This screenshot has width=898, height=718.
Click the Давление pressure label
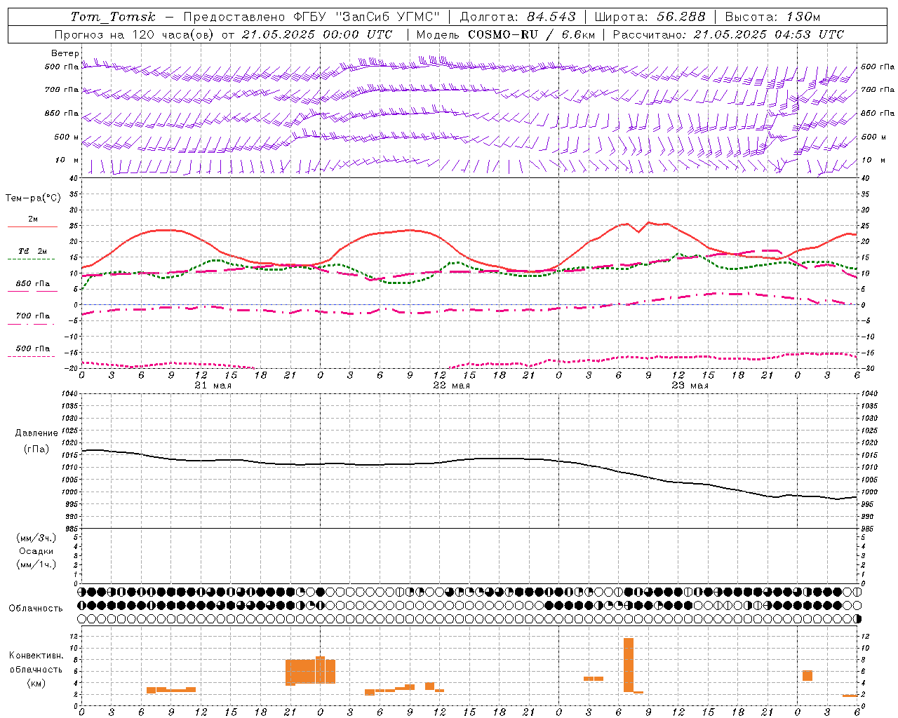(36, 433)
